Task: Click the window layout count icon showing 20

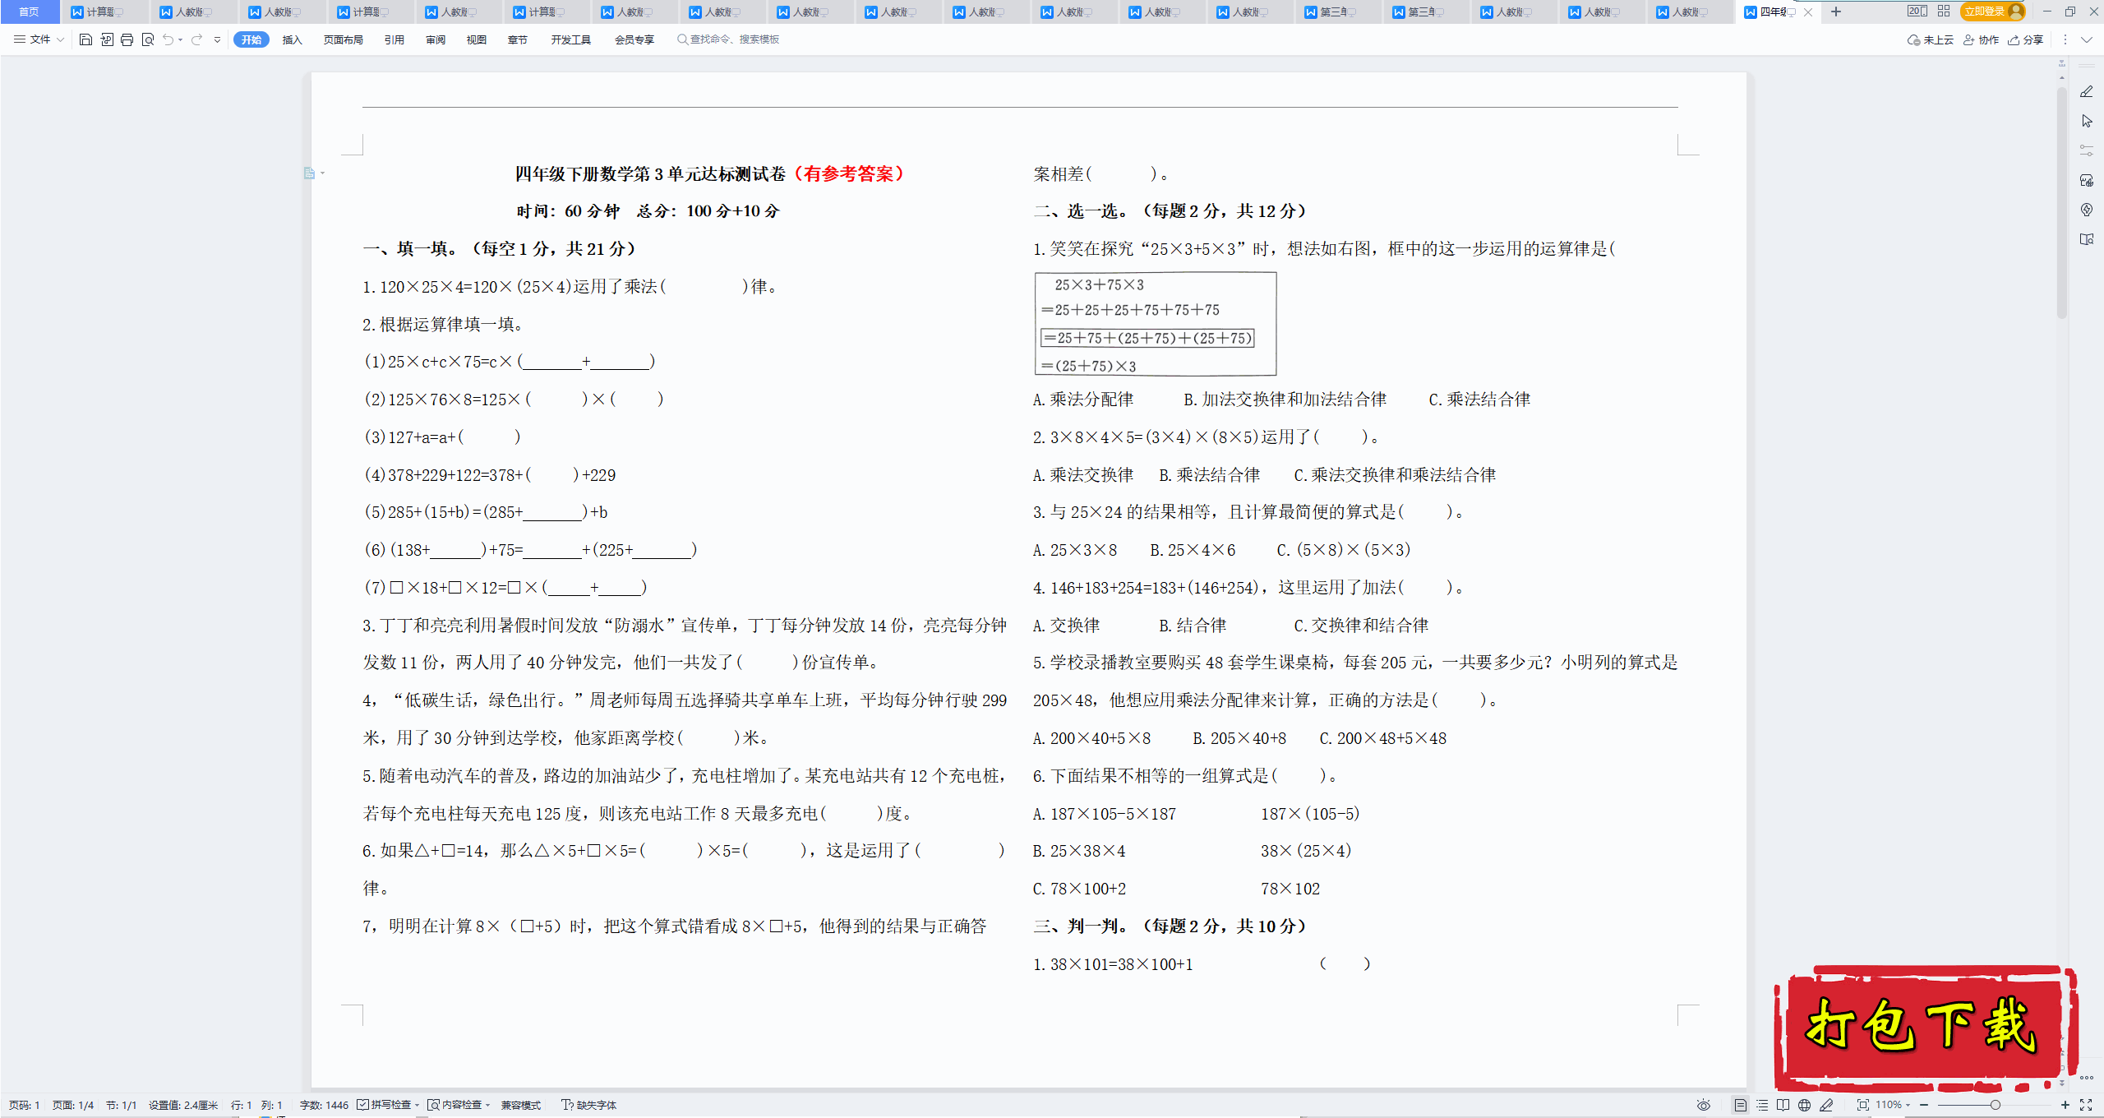Action: click(x=1917, y=12)
